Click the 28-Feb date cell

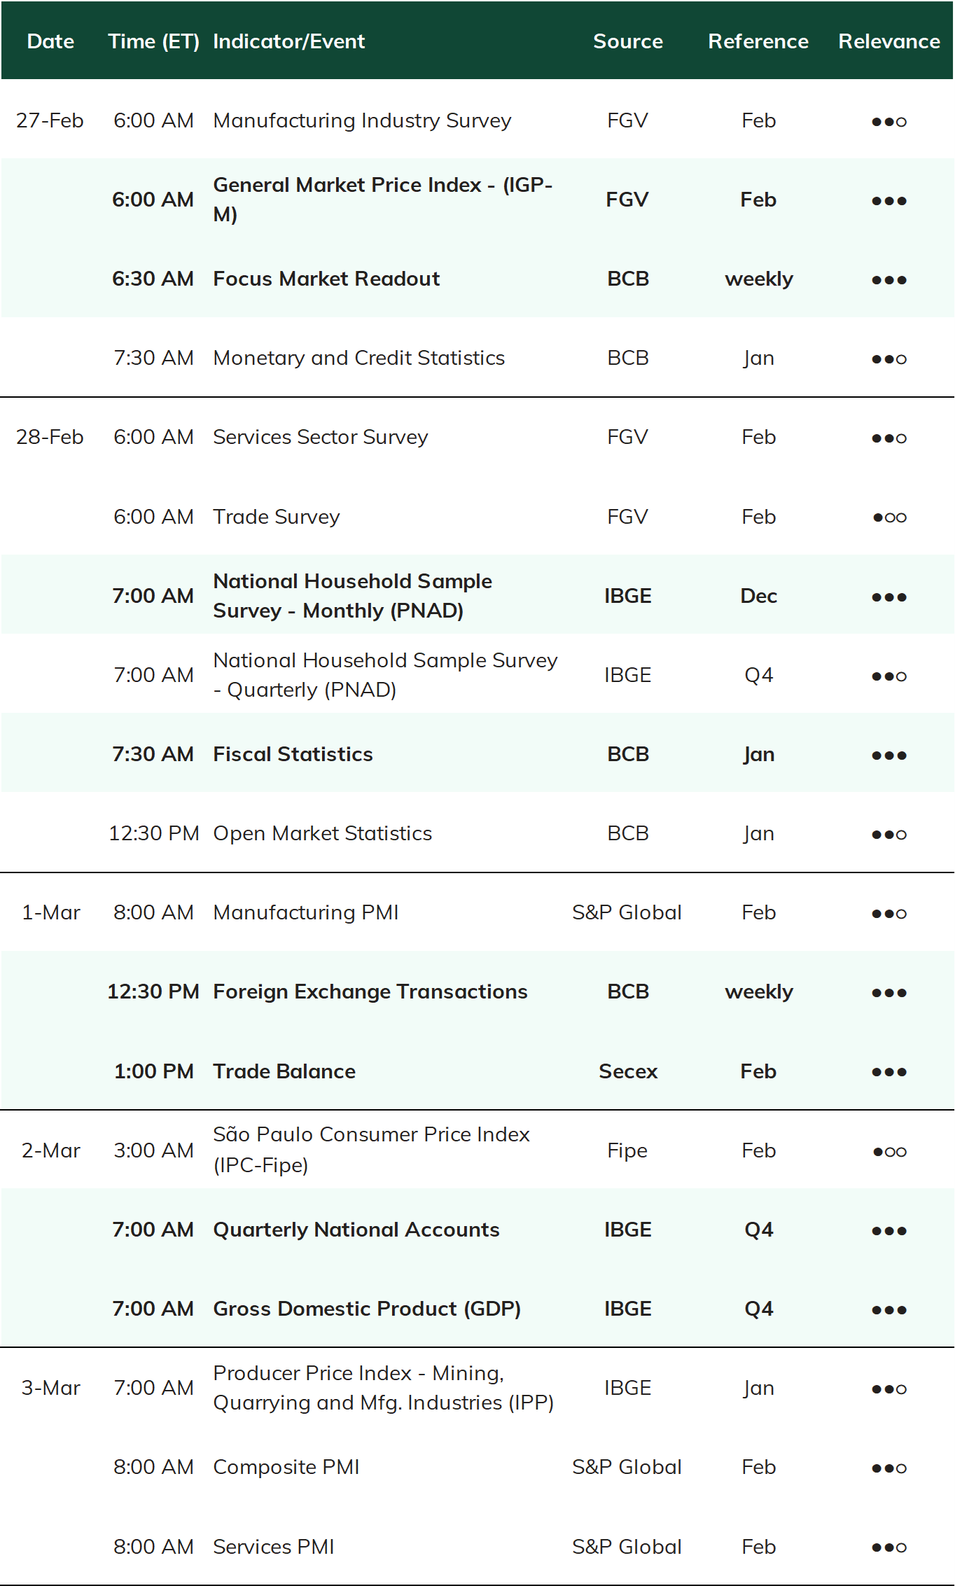50,437
